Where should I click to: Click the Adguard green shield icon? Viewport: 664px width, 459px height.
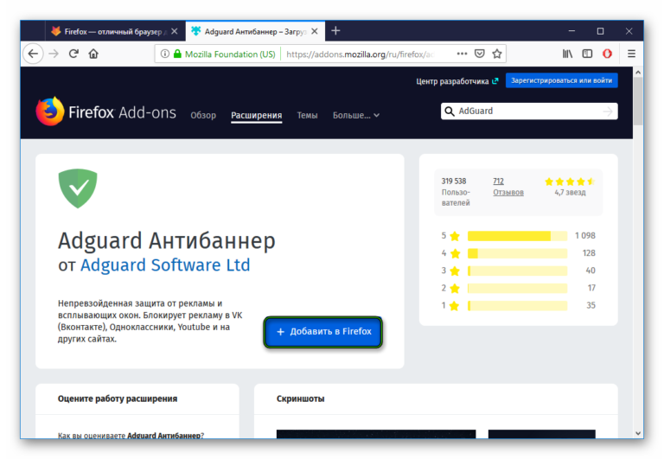pyautogui.click(x=78, y=188)
